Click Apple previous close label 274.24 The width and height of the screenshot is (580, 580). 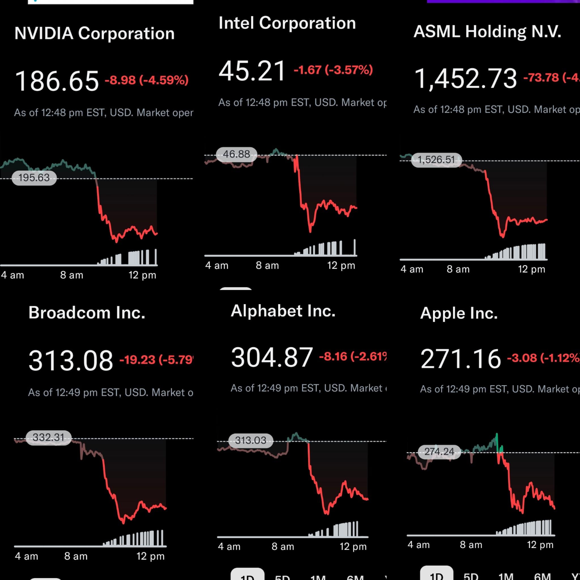[439, 451]
